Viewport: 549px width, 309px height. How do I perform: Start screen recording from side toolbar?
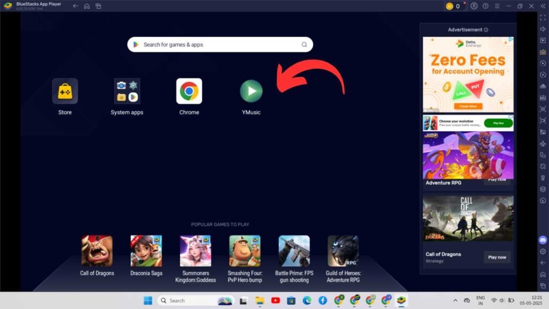pos(543,121)
